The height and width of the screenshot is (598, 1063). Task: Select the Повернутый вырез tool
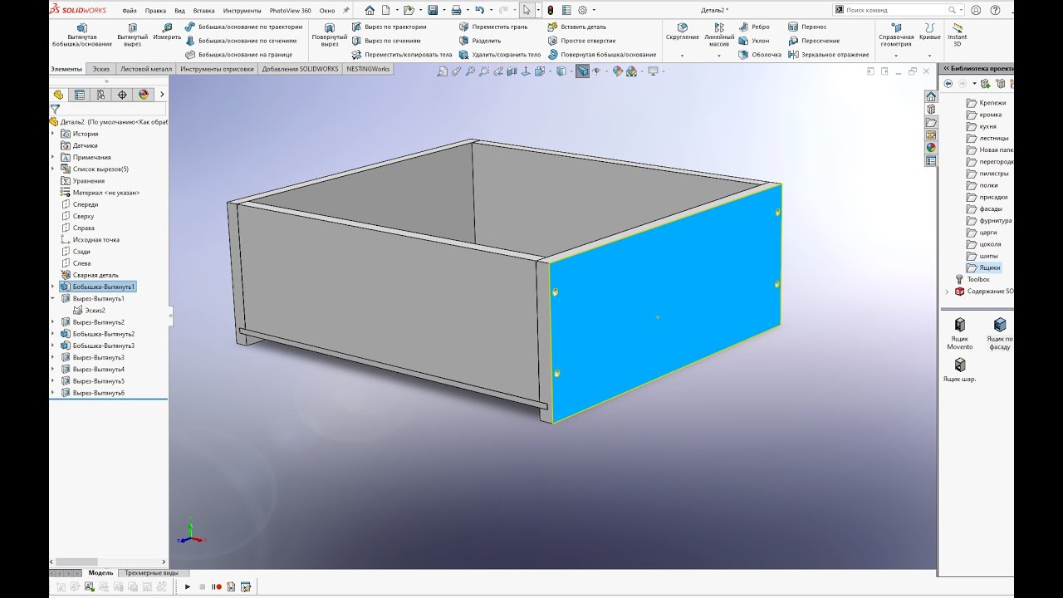pos(330,35)
